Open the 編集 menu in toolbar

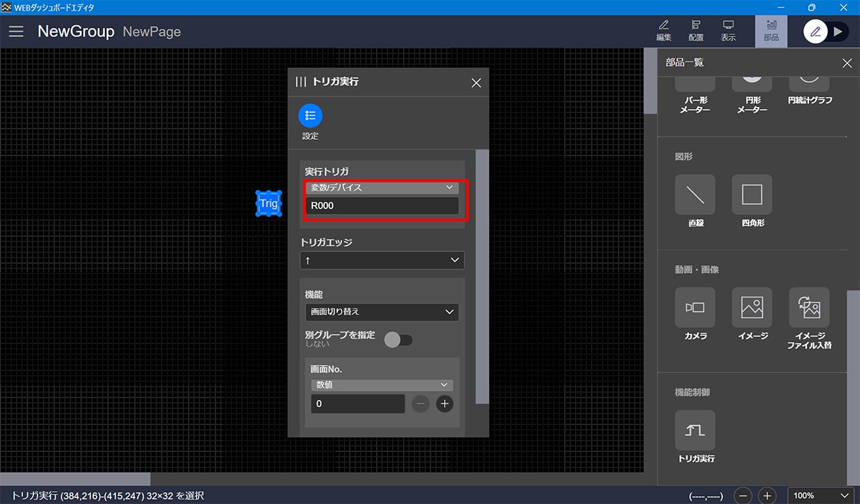click(x=664, y=31)
